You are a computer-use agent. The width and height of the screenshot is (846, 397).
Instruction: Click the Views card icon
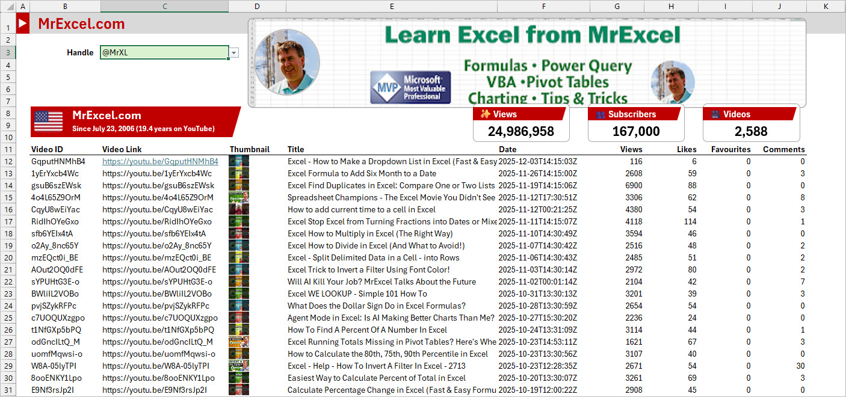485,114
